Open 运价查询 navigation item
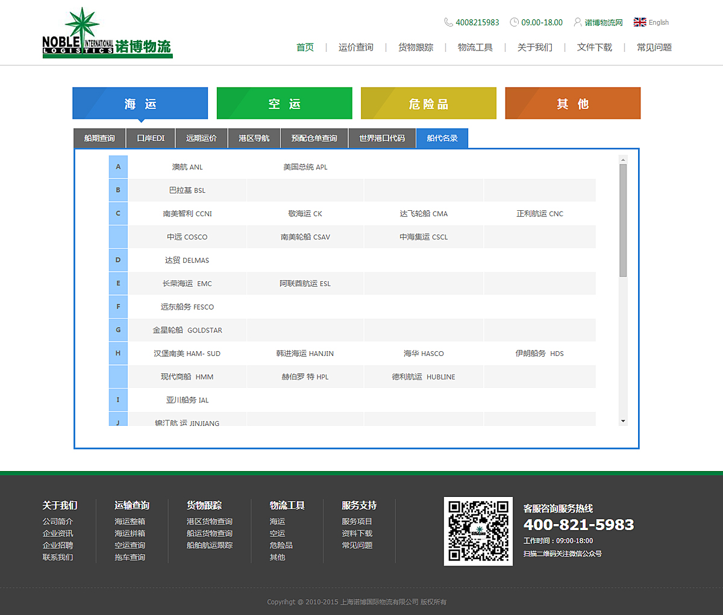This screenshot has width=723, height=615. (356, 47)
